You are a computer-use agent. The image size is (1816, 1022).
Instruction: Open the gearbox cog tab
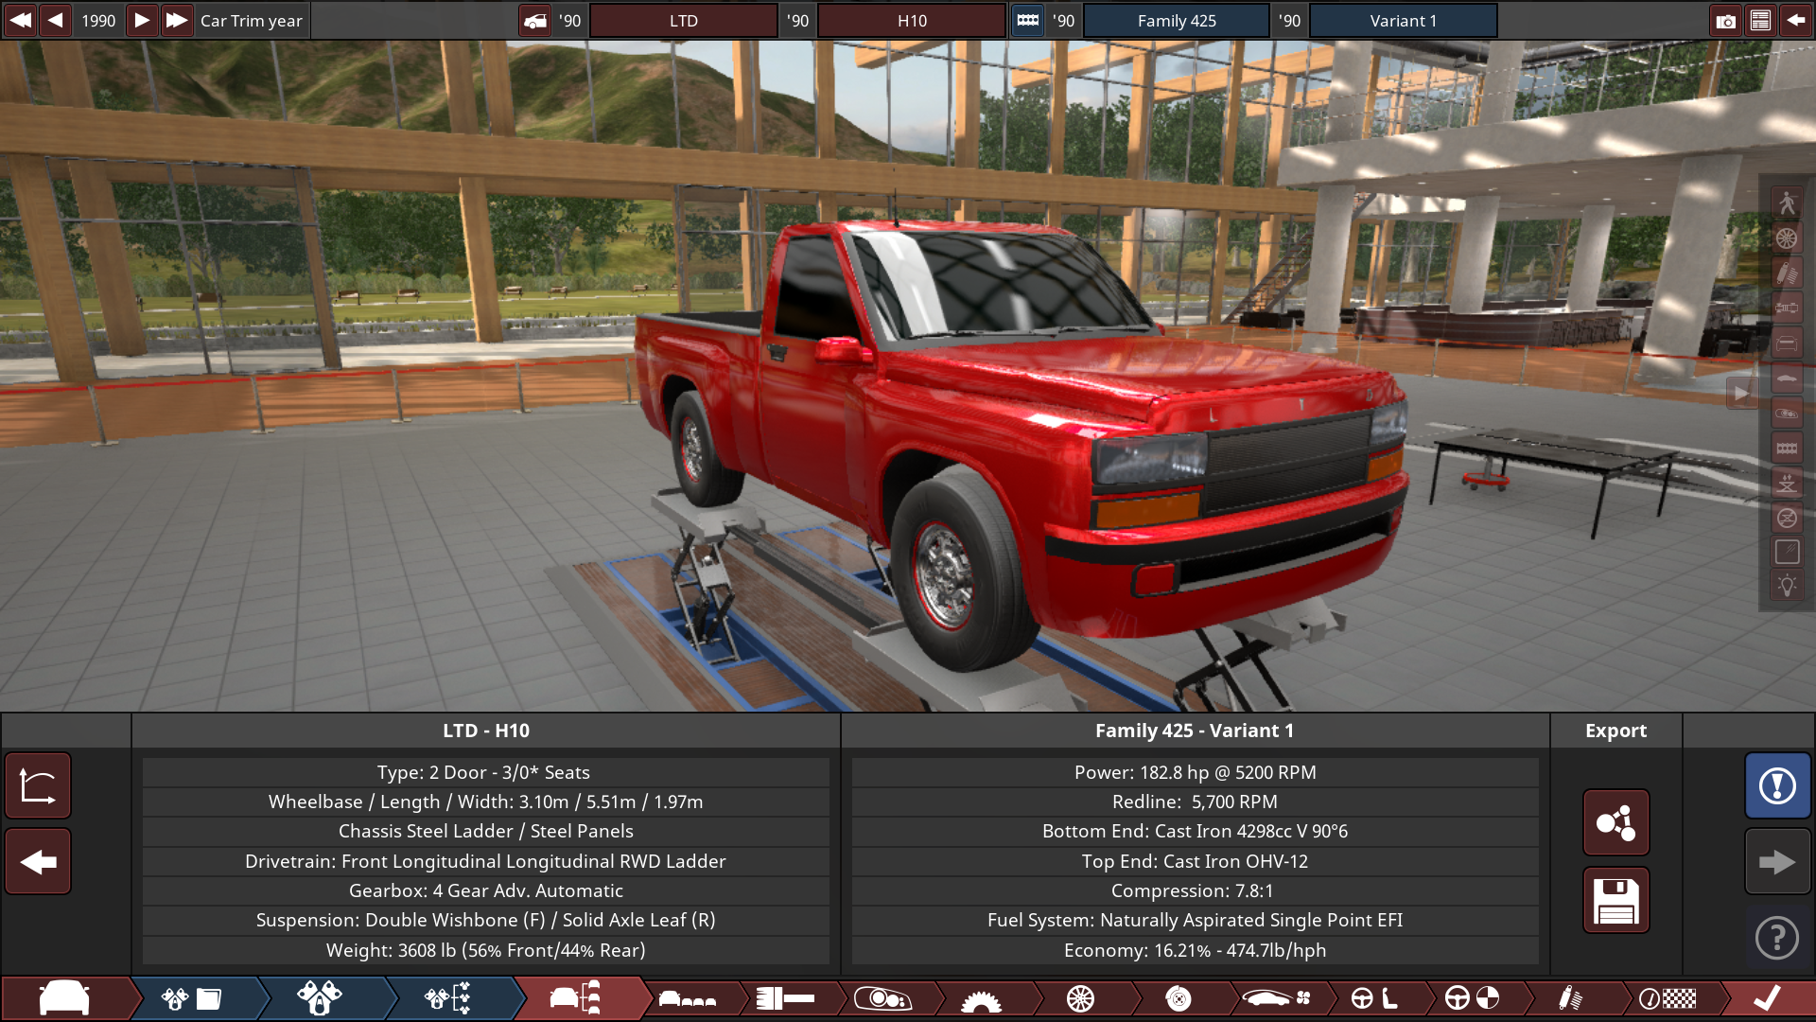(x=981, y=998)
